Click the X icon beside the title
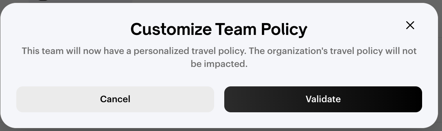Screen dimensions: 442x131 410,25
